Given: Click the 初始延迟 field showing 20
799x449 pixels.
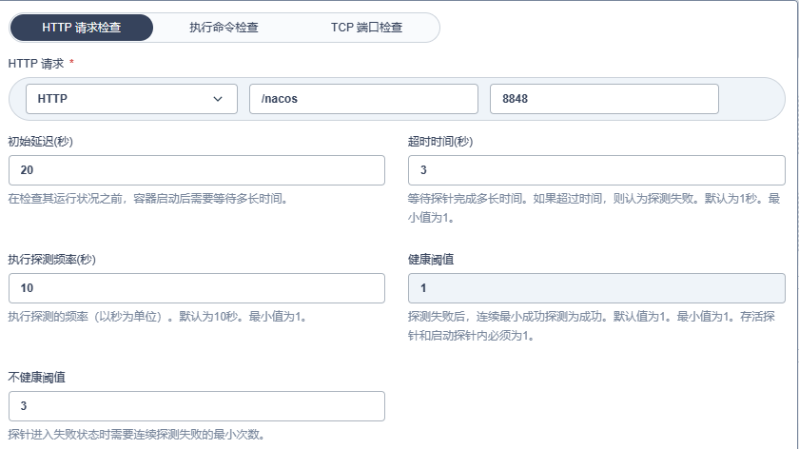Looking at the screenshot, I should [196, 170].
